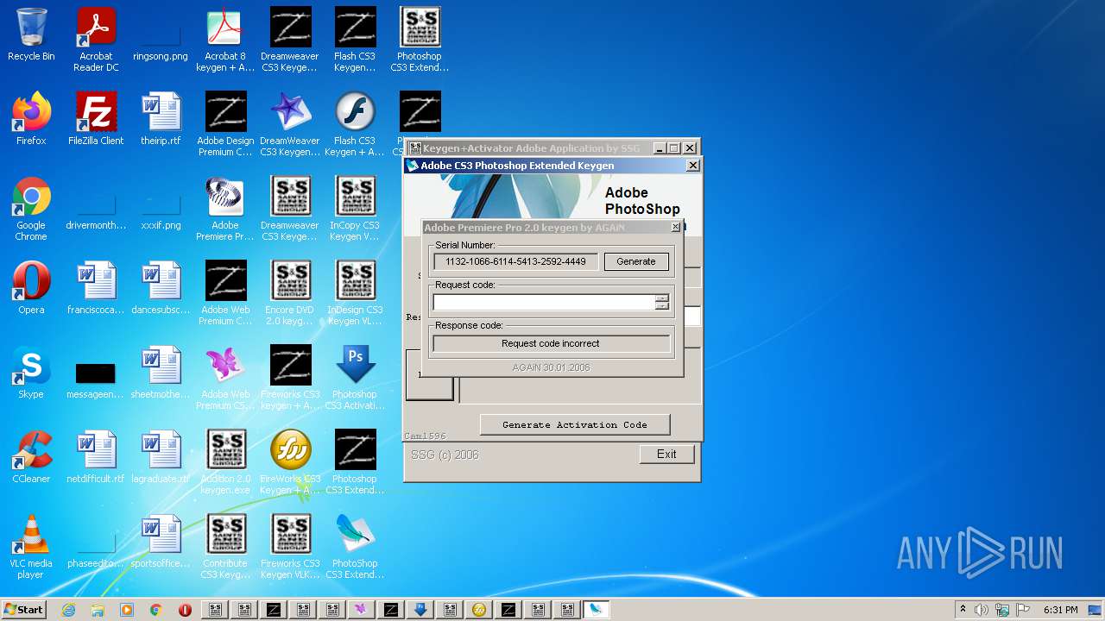Open the Recycle Bin desktop icon
The width and height of the screenshot is (1105, 621).
31,34
